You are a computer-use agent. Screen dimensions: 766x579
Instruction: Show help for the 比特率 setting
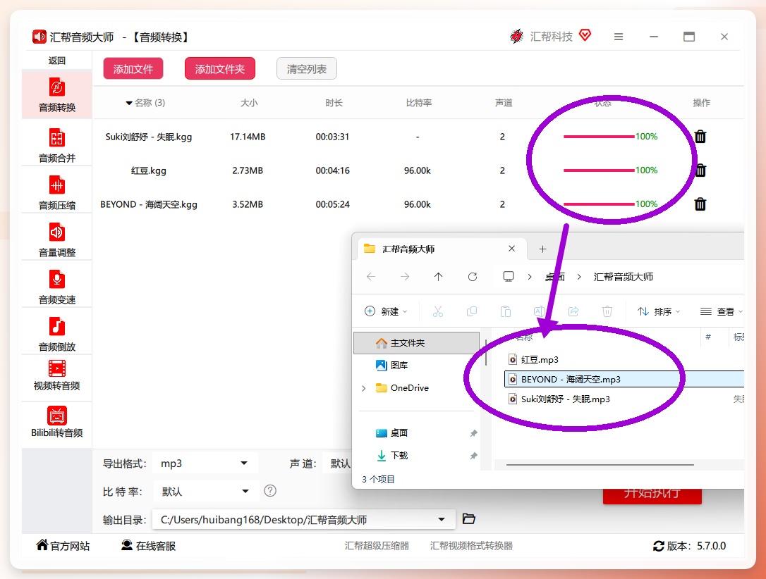click(x=270, y=491)
